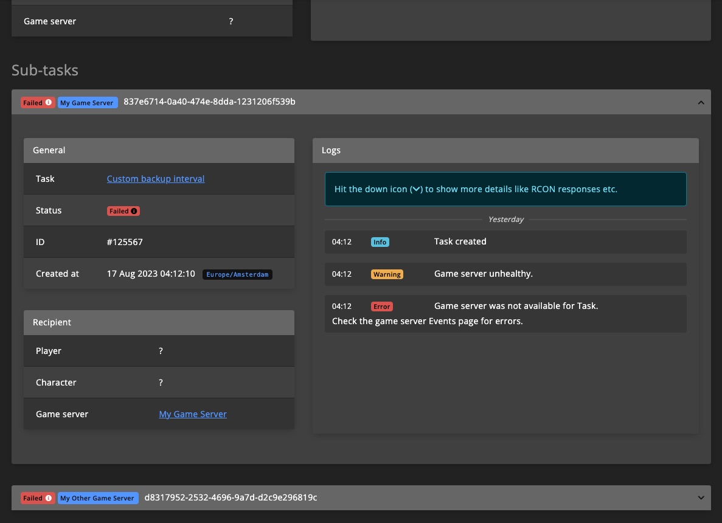Click the question mark icon beside Character

coord(161,383)
